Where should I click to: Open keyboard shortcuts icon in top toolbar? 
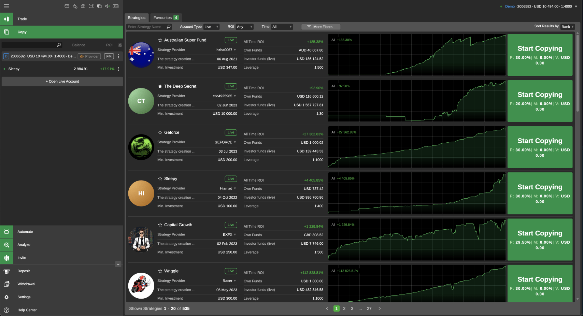pyautogui.click(x=83, y=6)
